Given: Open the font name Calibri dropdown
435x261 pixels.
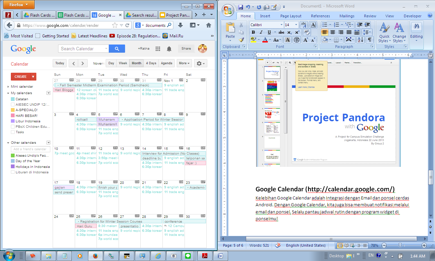Looking at the screenshot, I should [281, 25].
